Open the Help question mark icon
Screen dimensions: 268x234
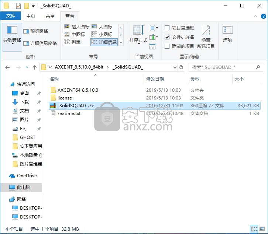[x=263, y=16]
